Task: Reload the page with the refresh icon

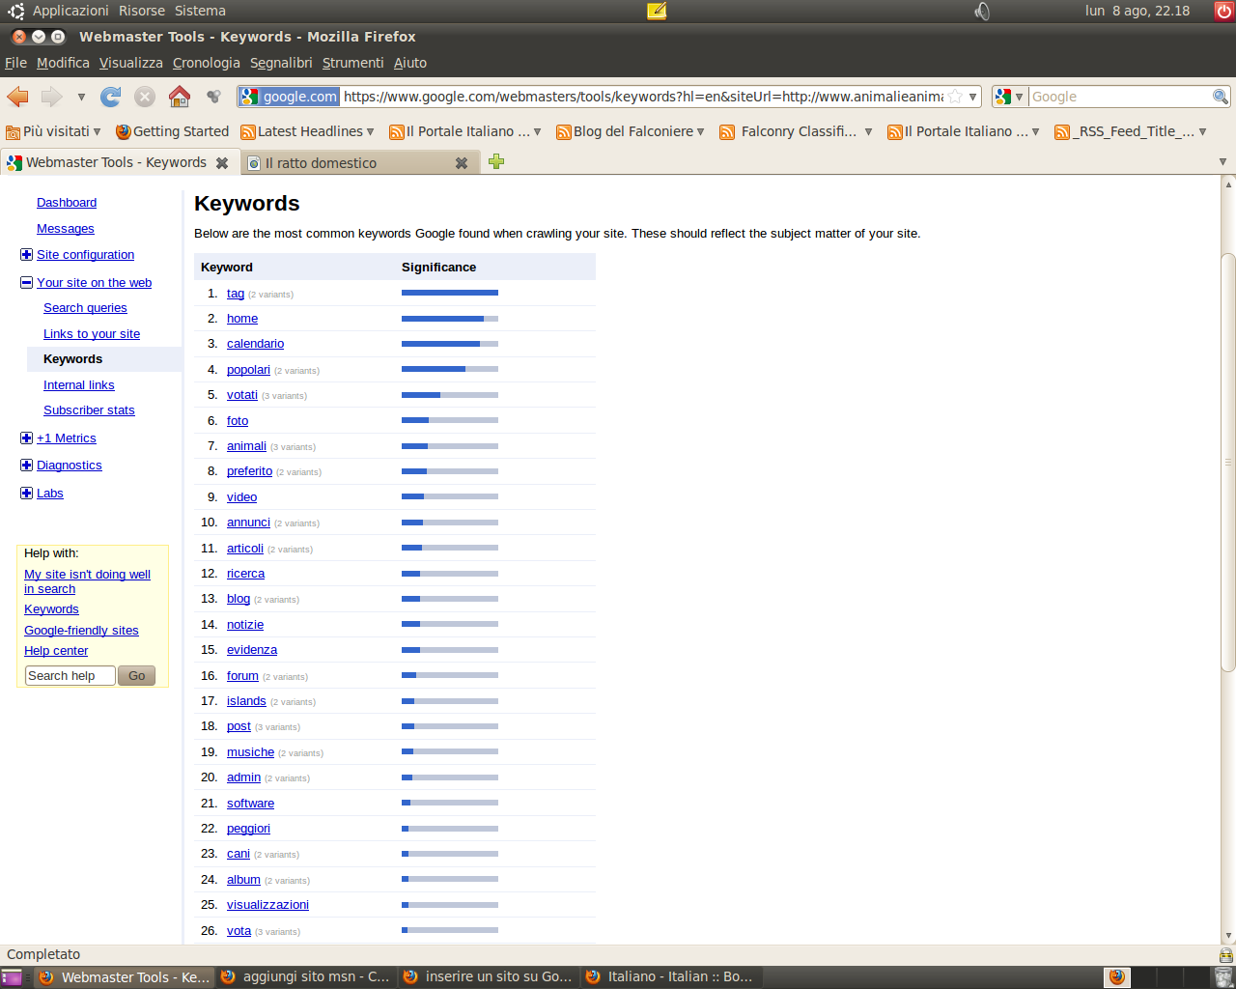Action: [x=111, y=97]
